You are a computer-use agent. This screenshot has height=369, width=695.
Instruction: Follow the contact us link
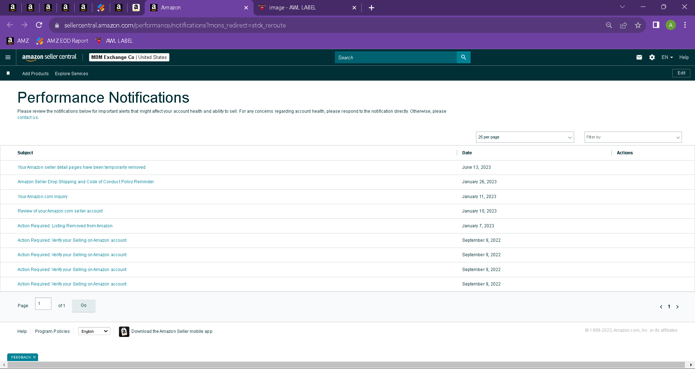(28, 117)
